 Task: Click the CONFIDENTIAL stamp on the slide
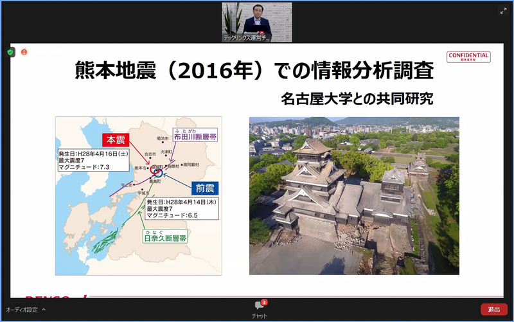pyautogui.click(x=468, y=57)
